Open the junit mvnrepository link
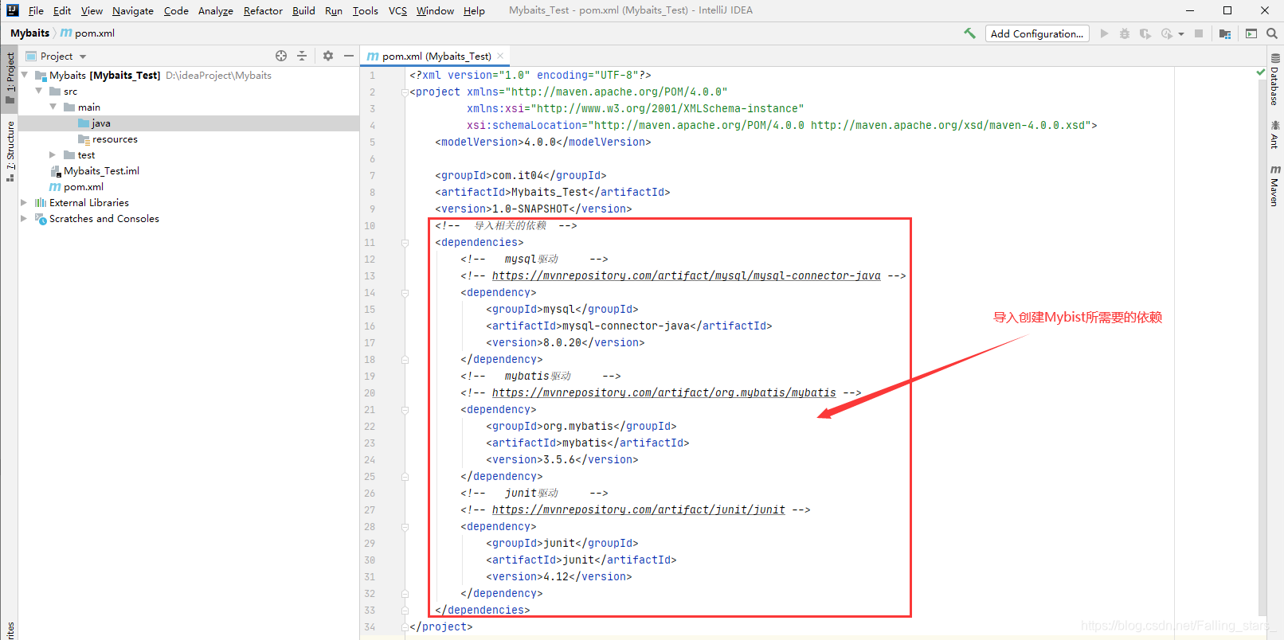This screenshot has width=1284, height=640. [x=638, y=509]
